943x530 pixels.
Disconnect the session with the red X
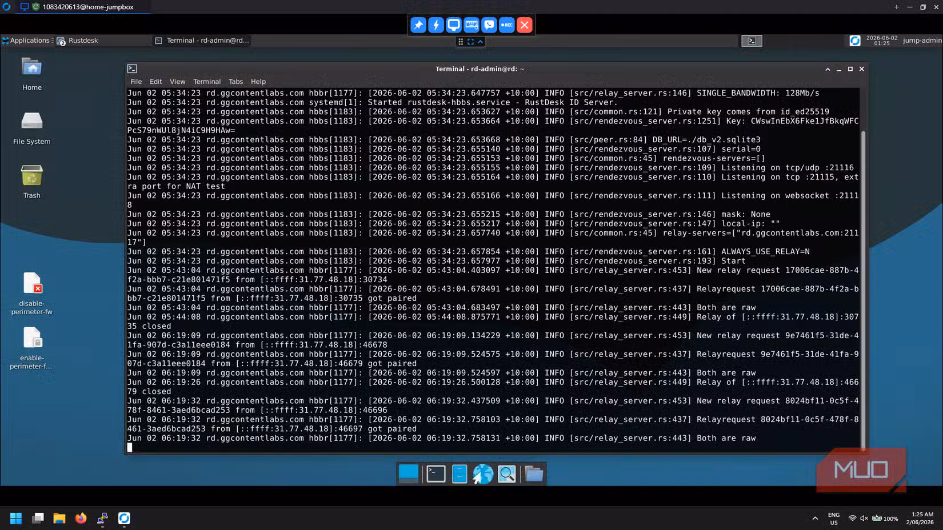(525, 25)
